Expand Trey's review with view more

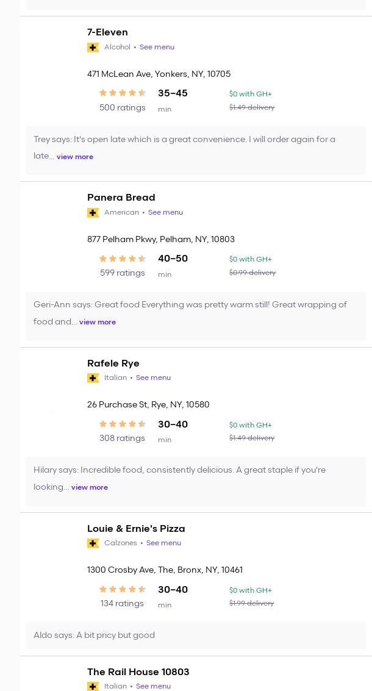tap(75, 157)
